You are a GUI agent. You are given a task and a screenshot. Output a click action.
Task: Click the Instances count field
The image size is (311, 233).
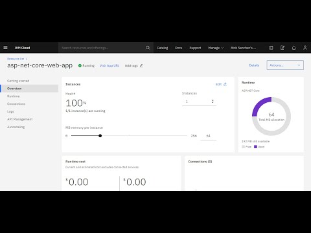pos(199,102)
